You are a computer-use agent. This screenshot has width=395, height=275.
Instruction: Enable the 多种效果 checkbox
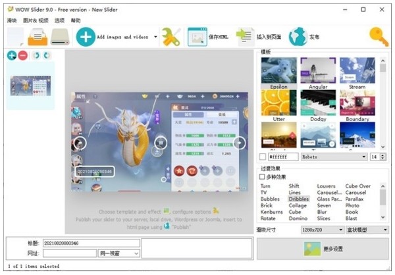coord(263,177)
